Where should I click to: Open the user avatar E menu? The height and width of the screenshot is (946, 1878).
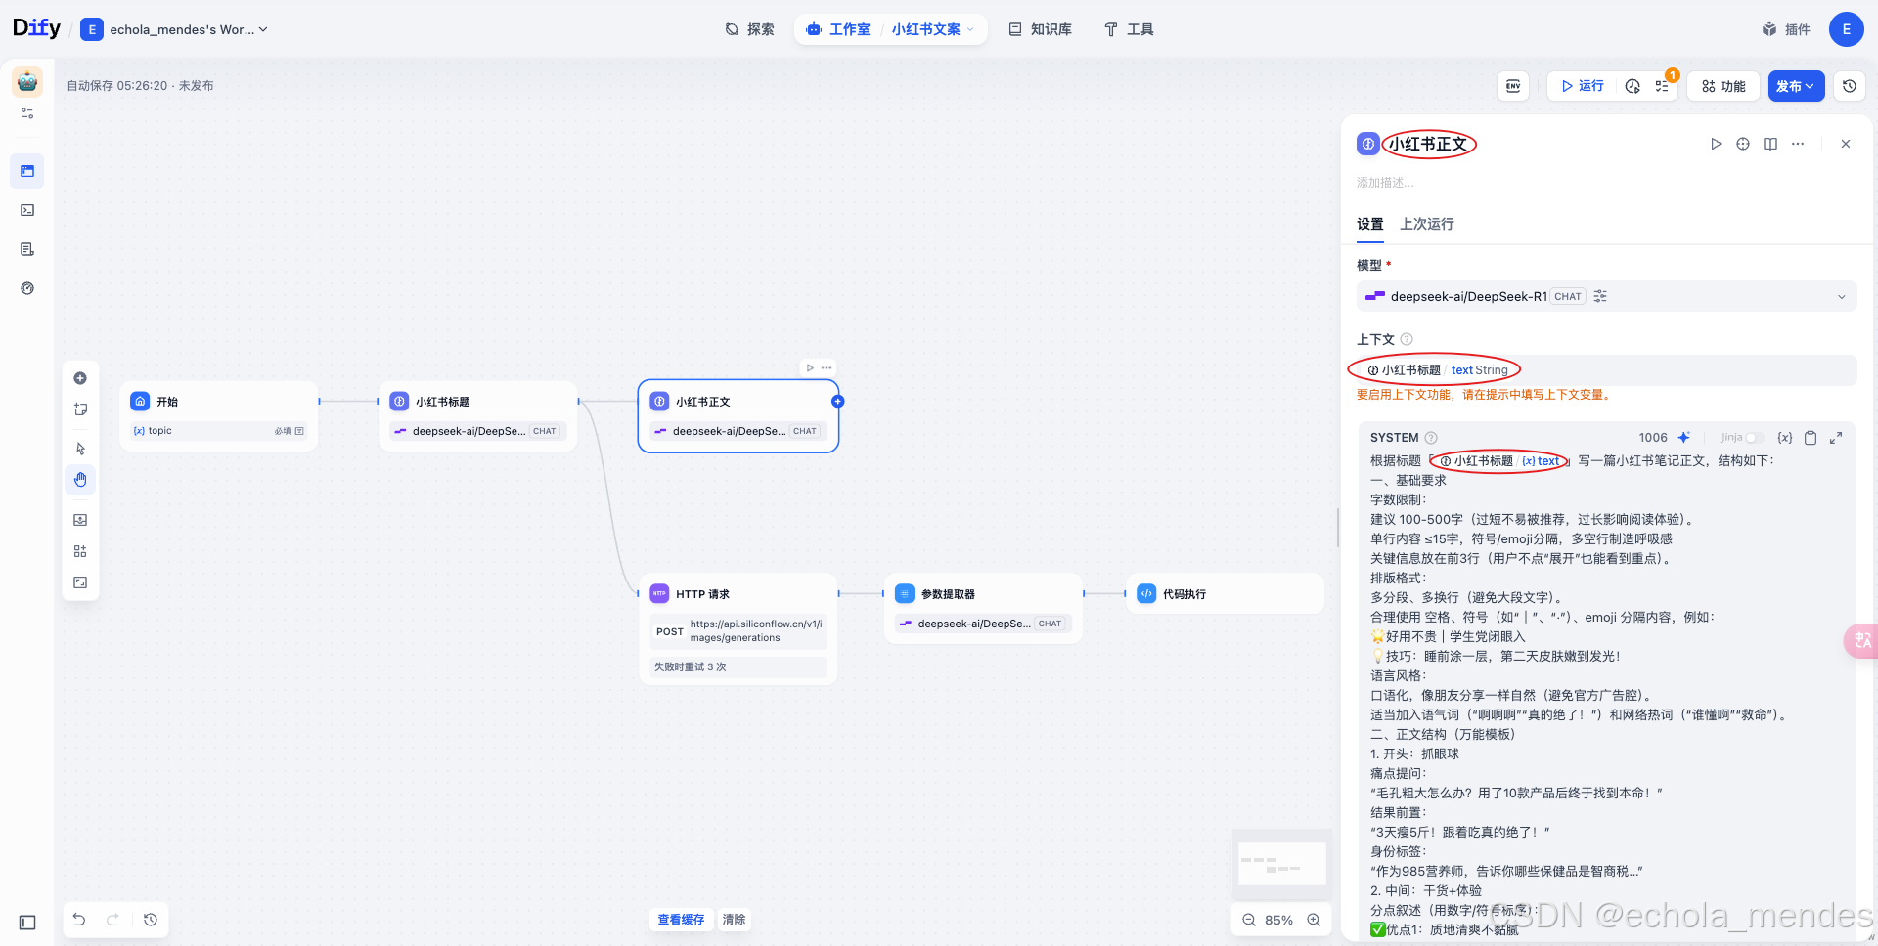click(1846, 29)
